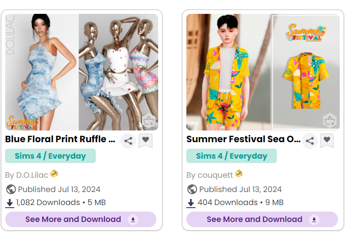Viewport: 351px width, 238px height.
Task: Open creator D.O.Lilac's profile
Action: coord(32,175)
